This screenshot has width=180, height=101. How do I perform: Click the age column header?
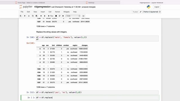click(43, 45)
